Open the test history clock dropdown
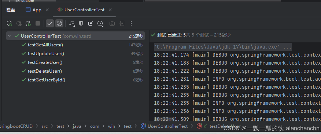This screenshot has width=321, height=134. pyautogui.click(x=100, y=23)
